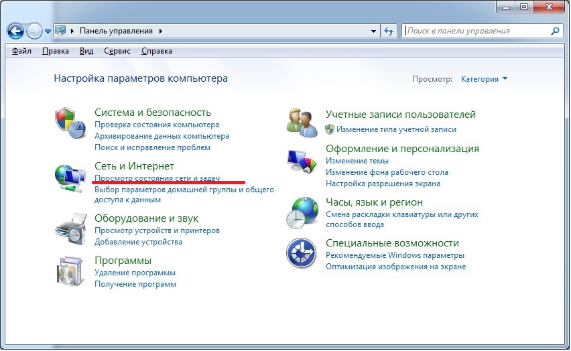Click Смена раскладки клавиатуры link
Image resolution: width=571 pixels, height=351 pixels.
(401, 219)
